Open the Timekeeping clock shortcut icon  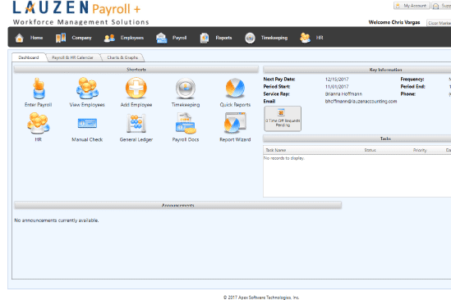click(186, 89)
